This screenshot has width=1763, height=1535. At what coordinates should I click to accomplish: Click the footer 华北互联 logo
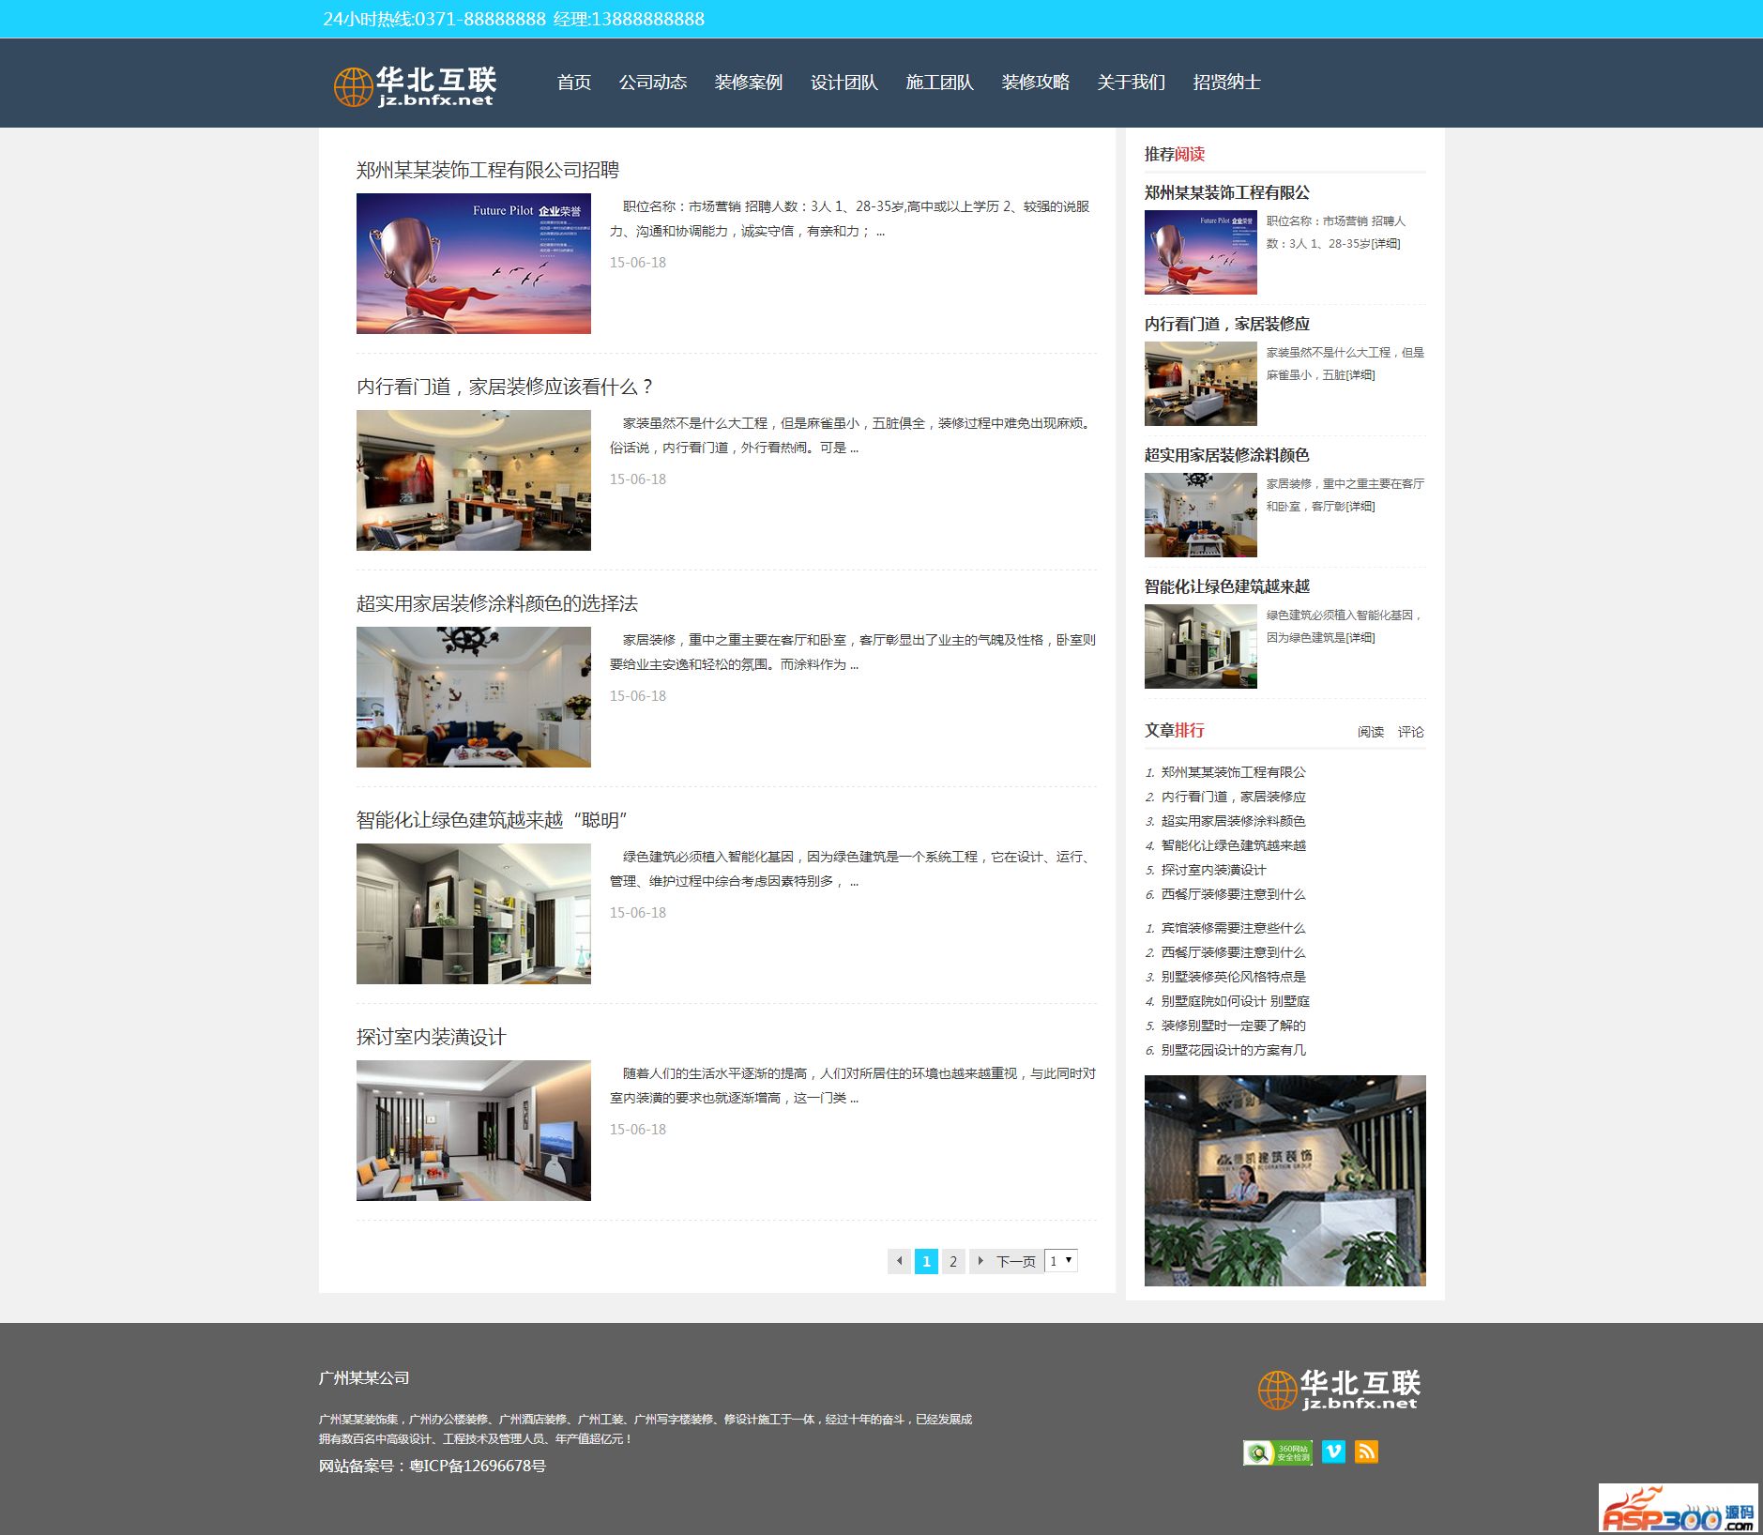pos(1339,1390)
